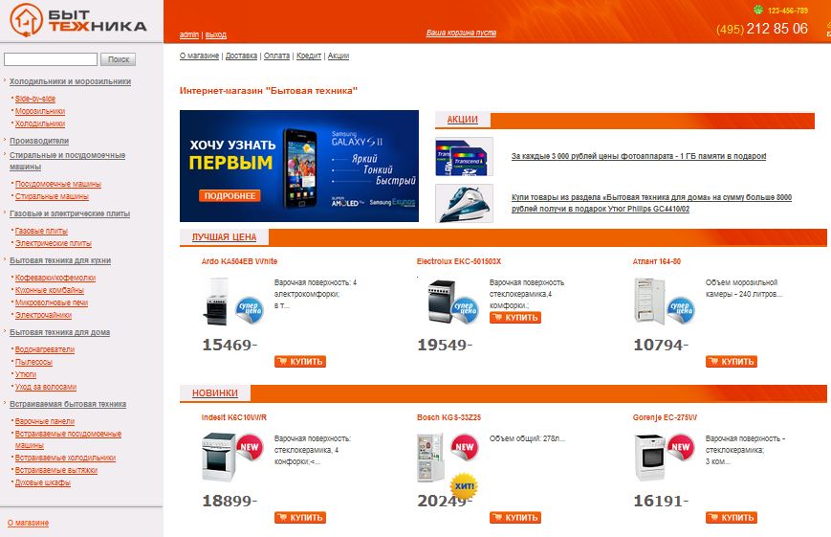The image size is (831, 537).
Task: Focus the site search input field
Action: 51,59
